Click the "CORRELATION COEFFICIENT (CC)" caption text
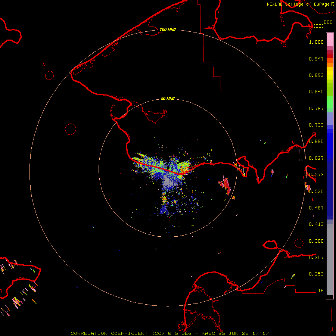Image resolution: width=336 pixels, height=336 pixels. click(118, 333)
